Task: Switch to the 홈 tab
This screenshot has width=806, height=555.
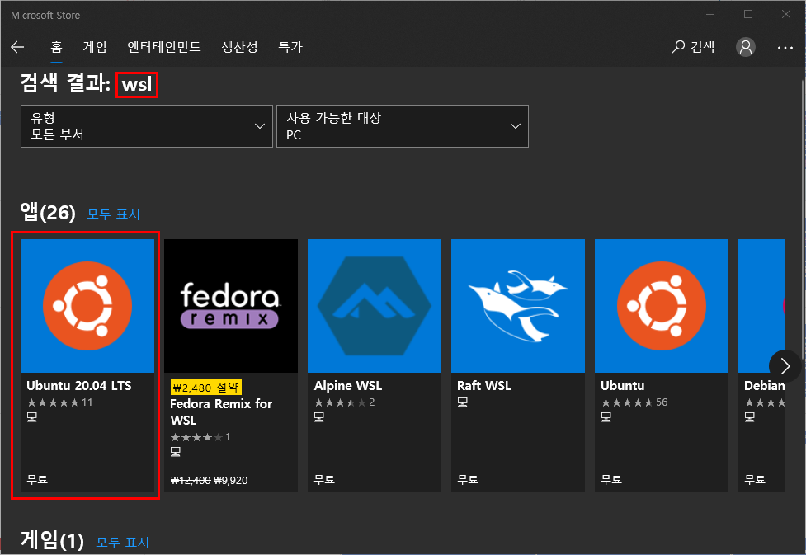Action: [x=57, y=47]
